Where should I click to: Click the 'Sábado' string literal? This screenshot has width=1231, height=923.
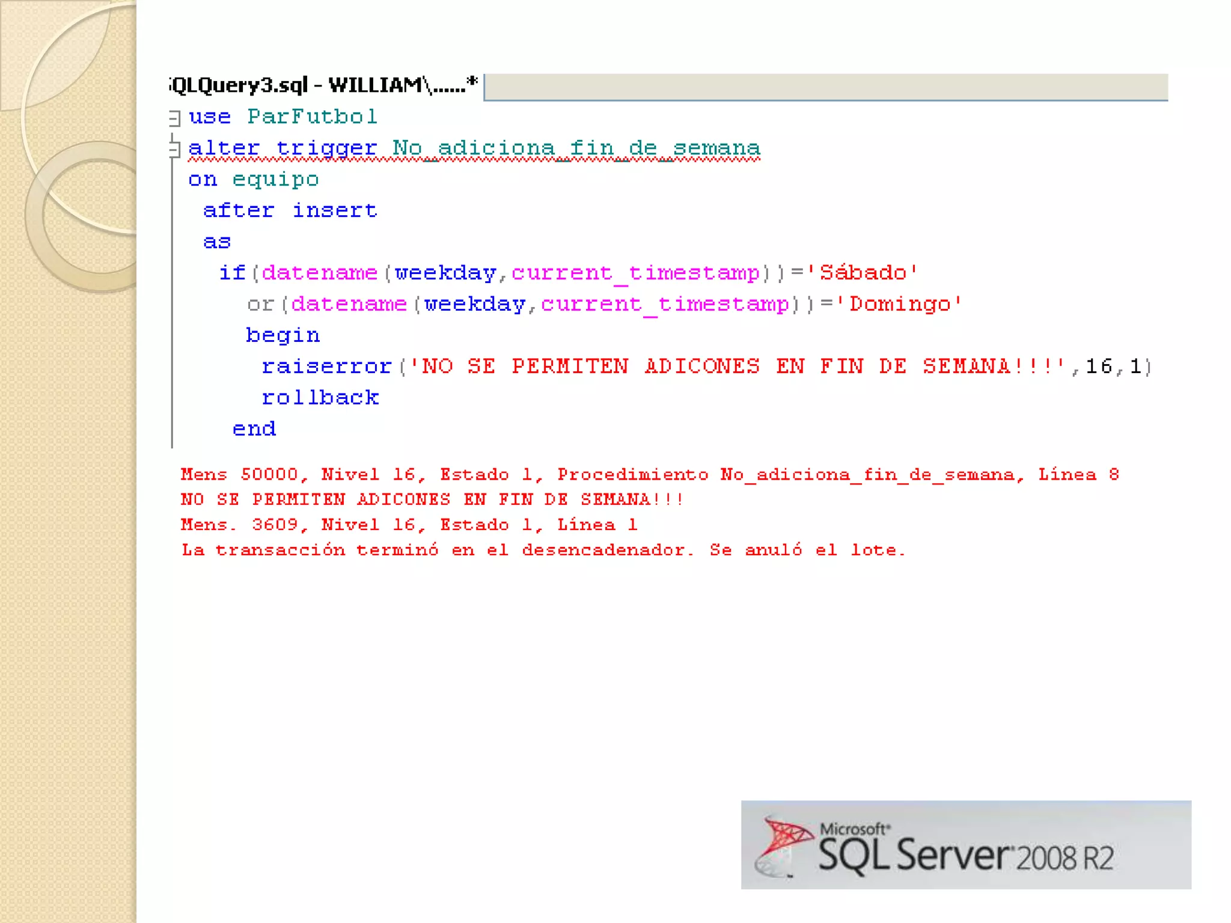point(863,273)
